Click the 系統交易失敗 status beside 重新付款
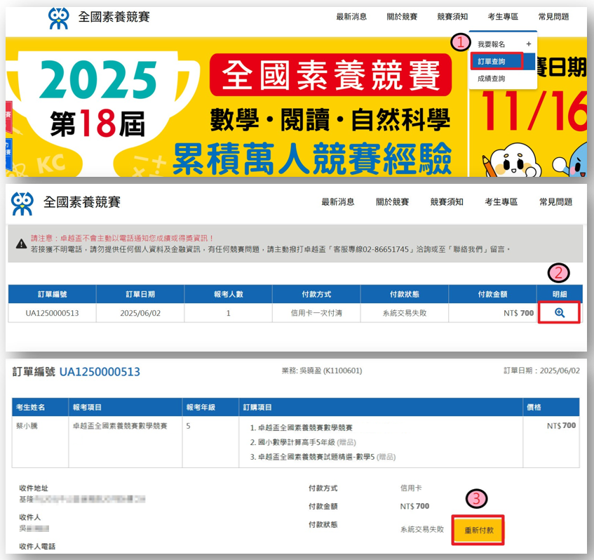Screen dimensions: 594x560 (x=422, y=529)
